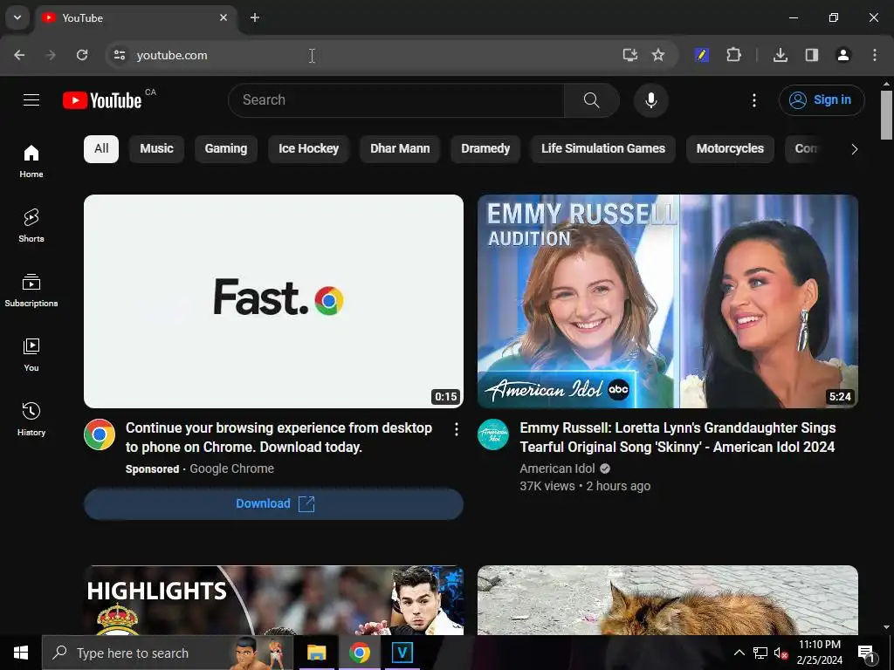Screen dimensions: 894x670
Task: Open File Explorer from taskbar
Action: click(316, 653)
